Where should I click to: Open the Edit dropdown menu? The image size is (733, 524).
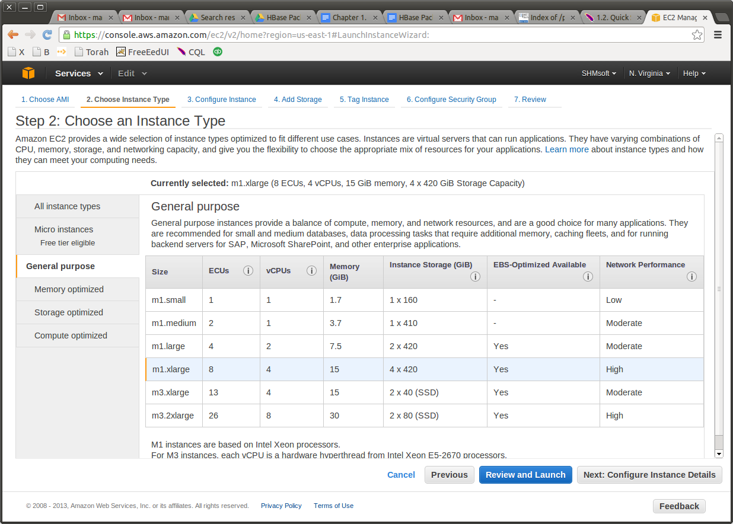tap(132, 74)
